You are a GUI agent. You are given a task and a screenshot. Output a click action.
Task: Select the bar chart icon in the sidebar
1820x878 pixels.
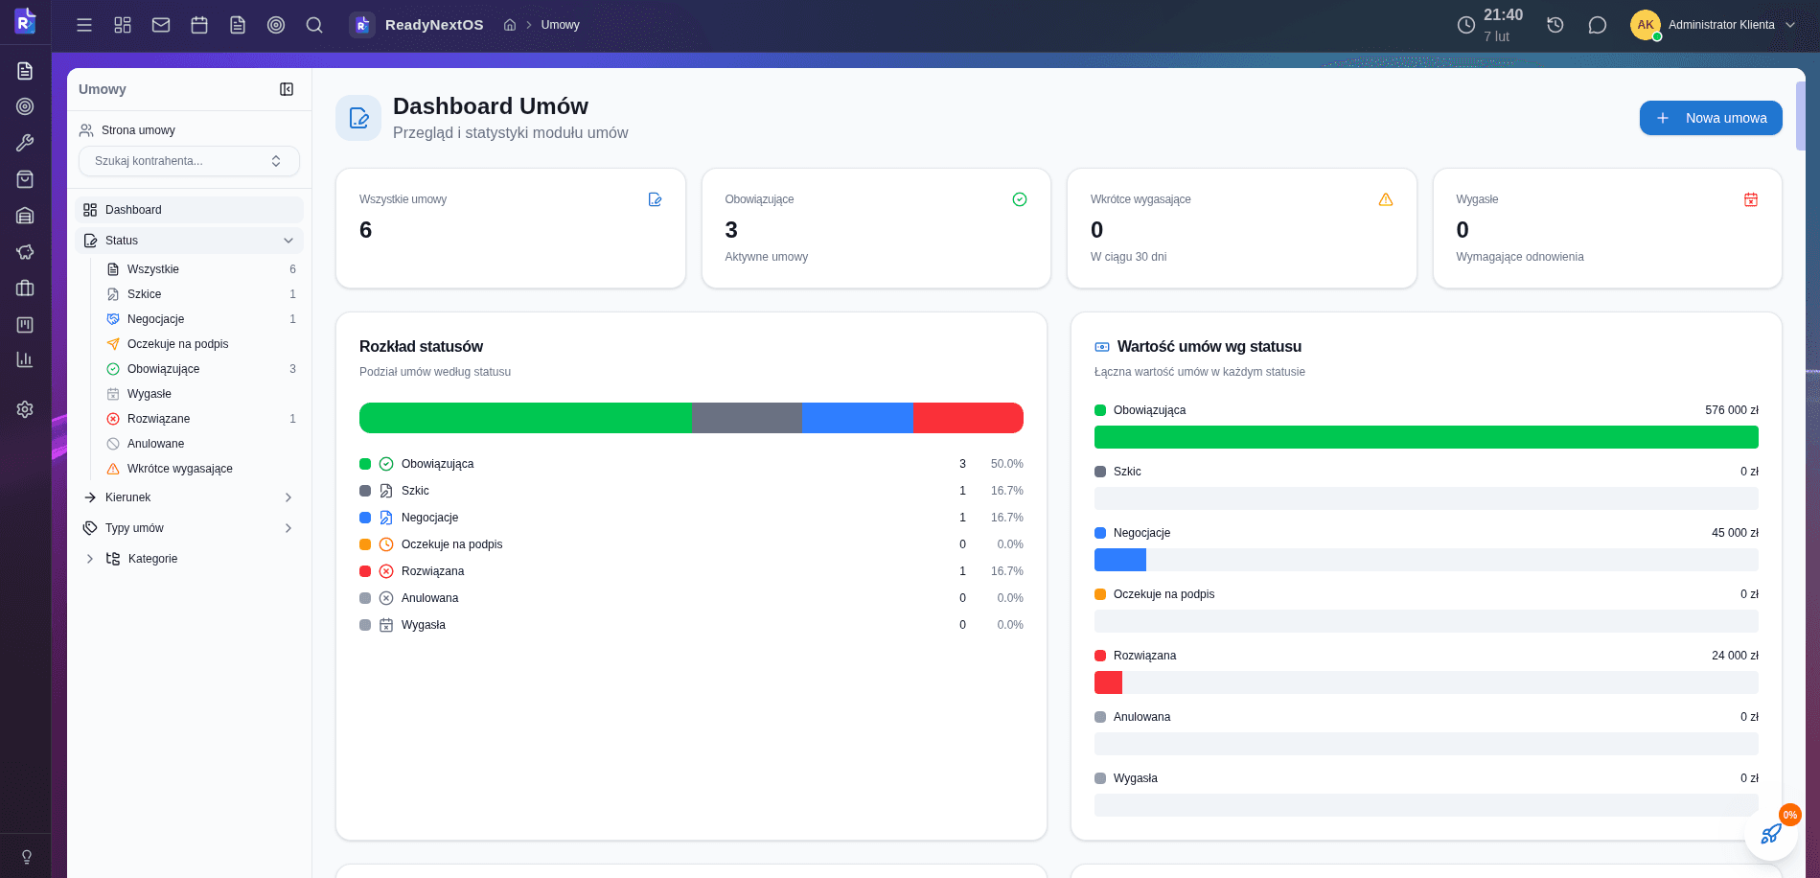click(25, 359)
